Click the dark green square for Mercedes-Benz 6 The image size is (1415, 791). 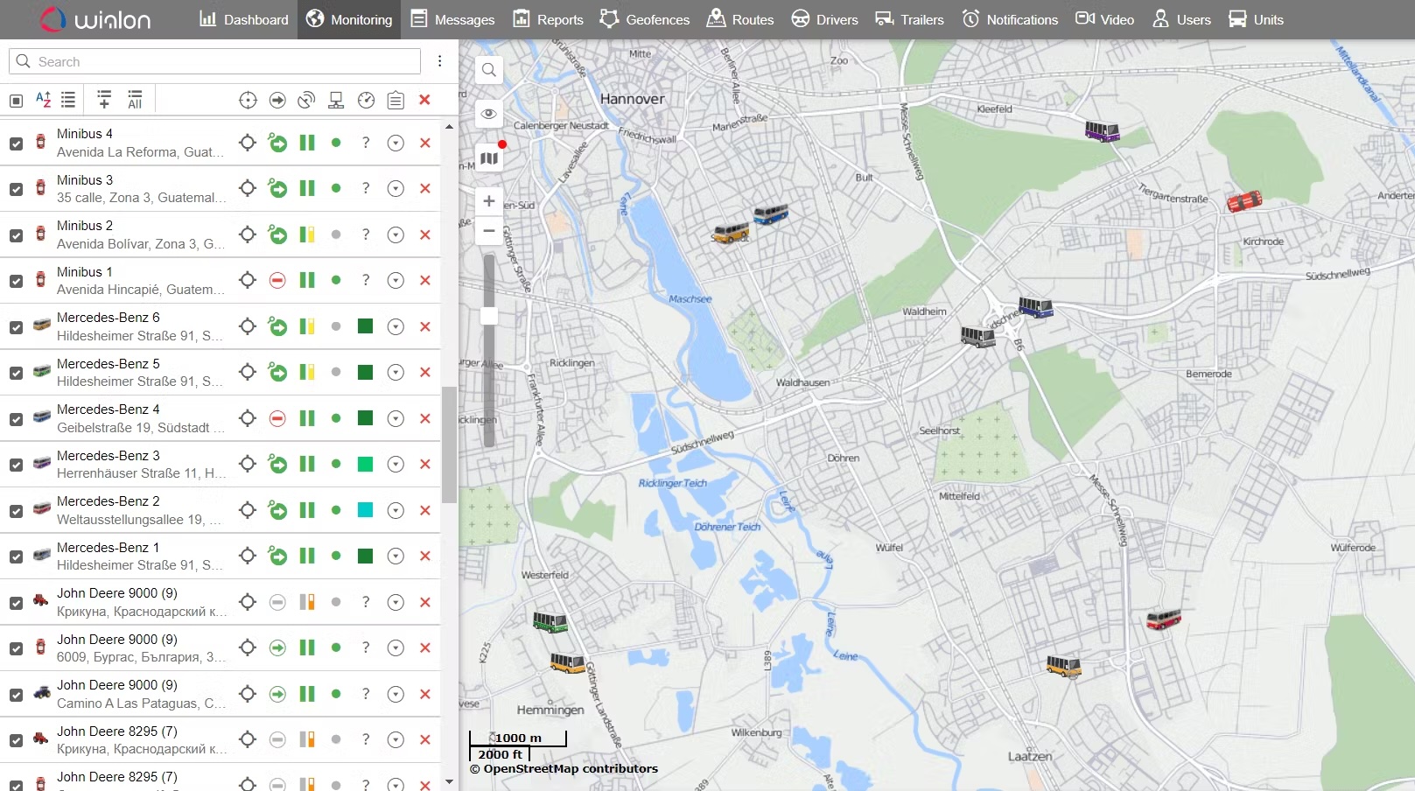pos(366,326)
